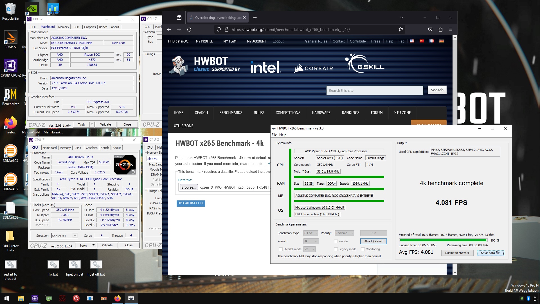540x304 pixels.
Task: Go back in Firefox browser
Action: [x=169, y=29]
